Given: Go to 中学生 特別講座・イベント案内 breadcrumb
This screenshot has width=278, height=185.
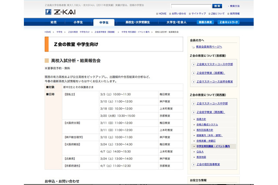Looking at the screenshot, I should click(136, 32).
